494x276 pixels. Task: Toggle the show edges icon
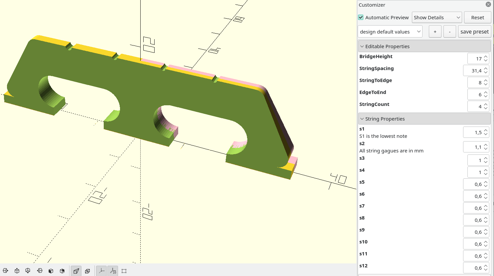tap(124, 271)
